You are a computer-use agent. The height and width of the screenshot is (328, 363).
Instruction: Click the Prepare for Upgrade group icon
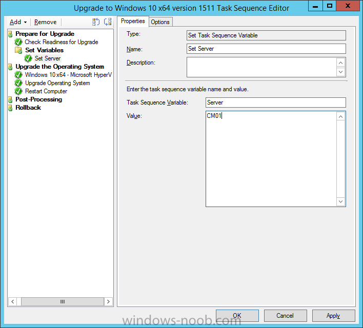tap(10, 34)
